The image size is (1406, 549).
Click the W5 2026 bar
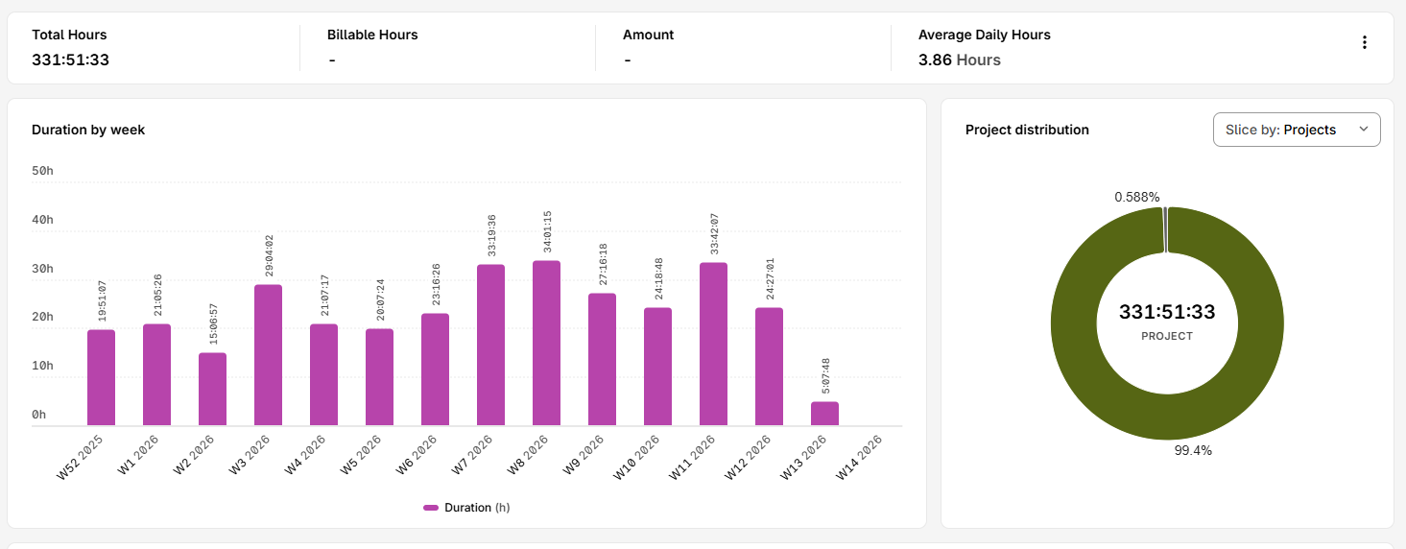379,377
